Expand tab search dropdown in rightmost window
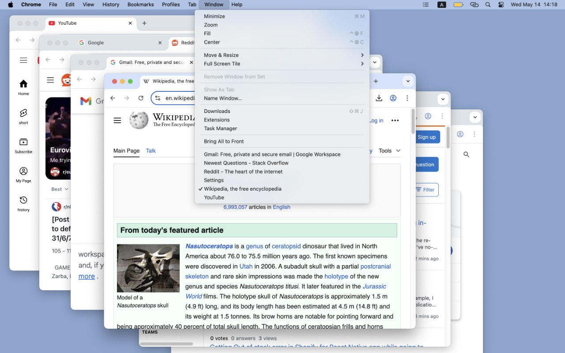The height and width of the screenshot is (353, 565). [475, 117]
